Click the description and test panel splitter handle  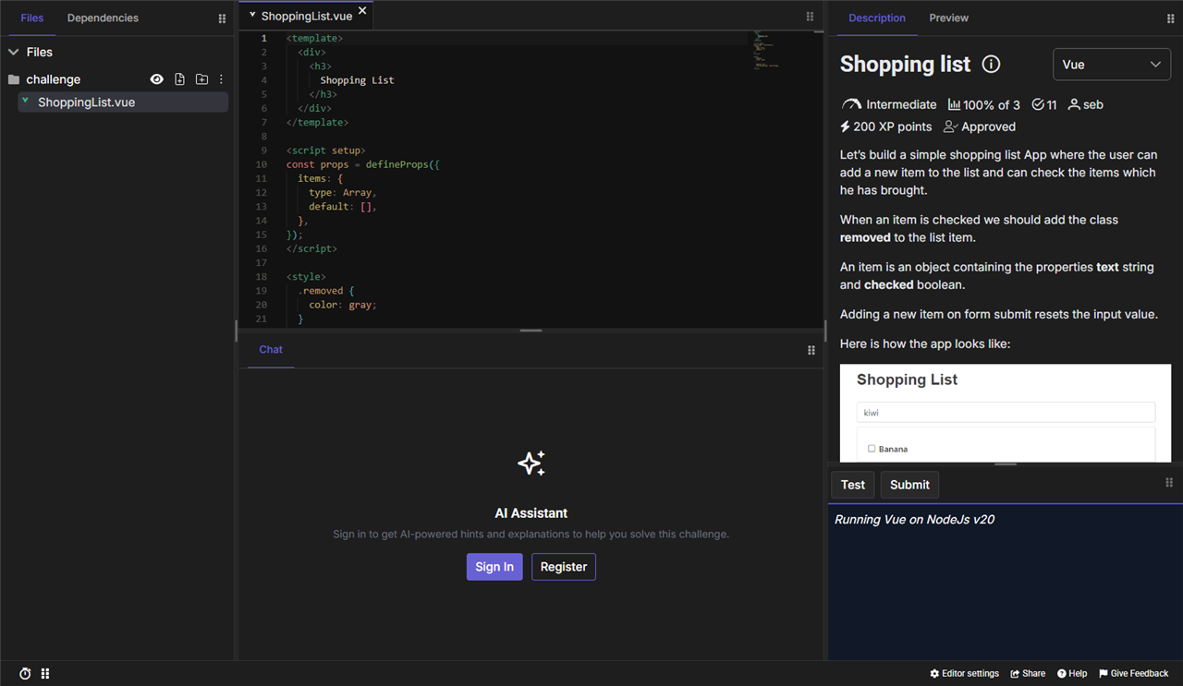coord(1006,463)
